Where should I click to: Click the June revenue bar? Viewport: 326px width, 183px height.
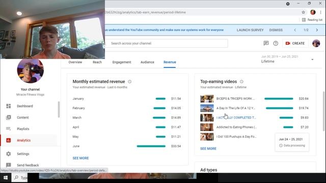151,146
